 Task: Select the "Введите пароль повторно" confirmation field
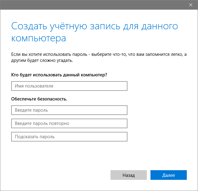click(x=69, y=123)
